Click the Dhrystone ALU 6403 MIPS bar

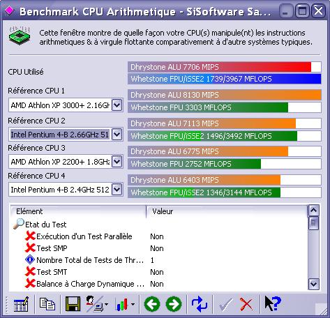point(225,180)
